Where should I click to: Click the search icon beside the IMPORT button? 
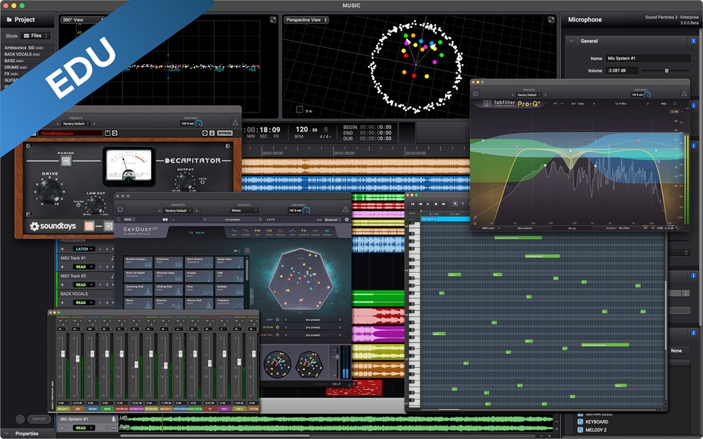[20, 419]
